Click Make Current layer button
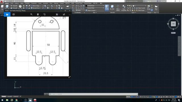Viewport: 182px width, 102px height. pos(140,8)
